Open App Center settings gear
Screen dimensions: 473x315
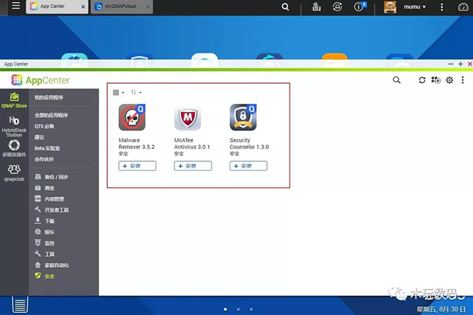tap(449, 80)
